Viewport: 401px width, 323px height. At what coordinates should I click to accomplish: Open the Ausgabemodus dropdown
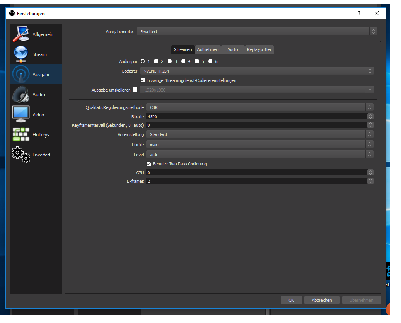click(256, 32)
